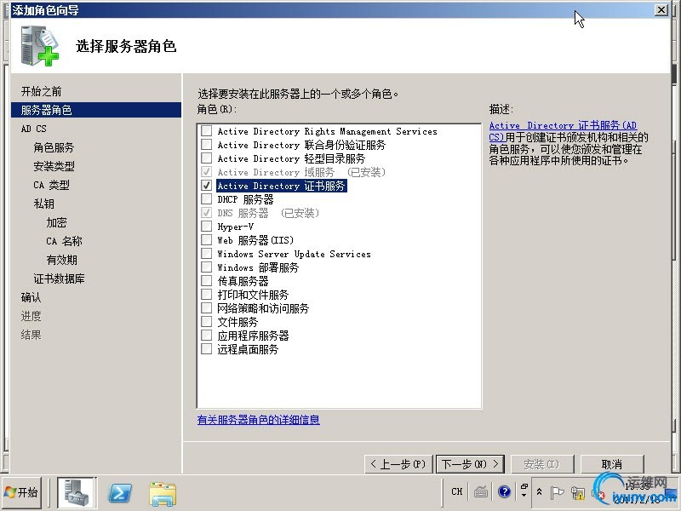The height and width of the screenshot is (511, 681).
Task: Close the 添加角色向导 window
Action: 661,9
